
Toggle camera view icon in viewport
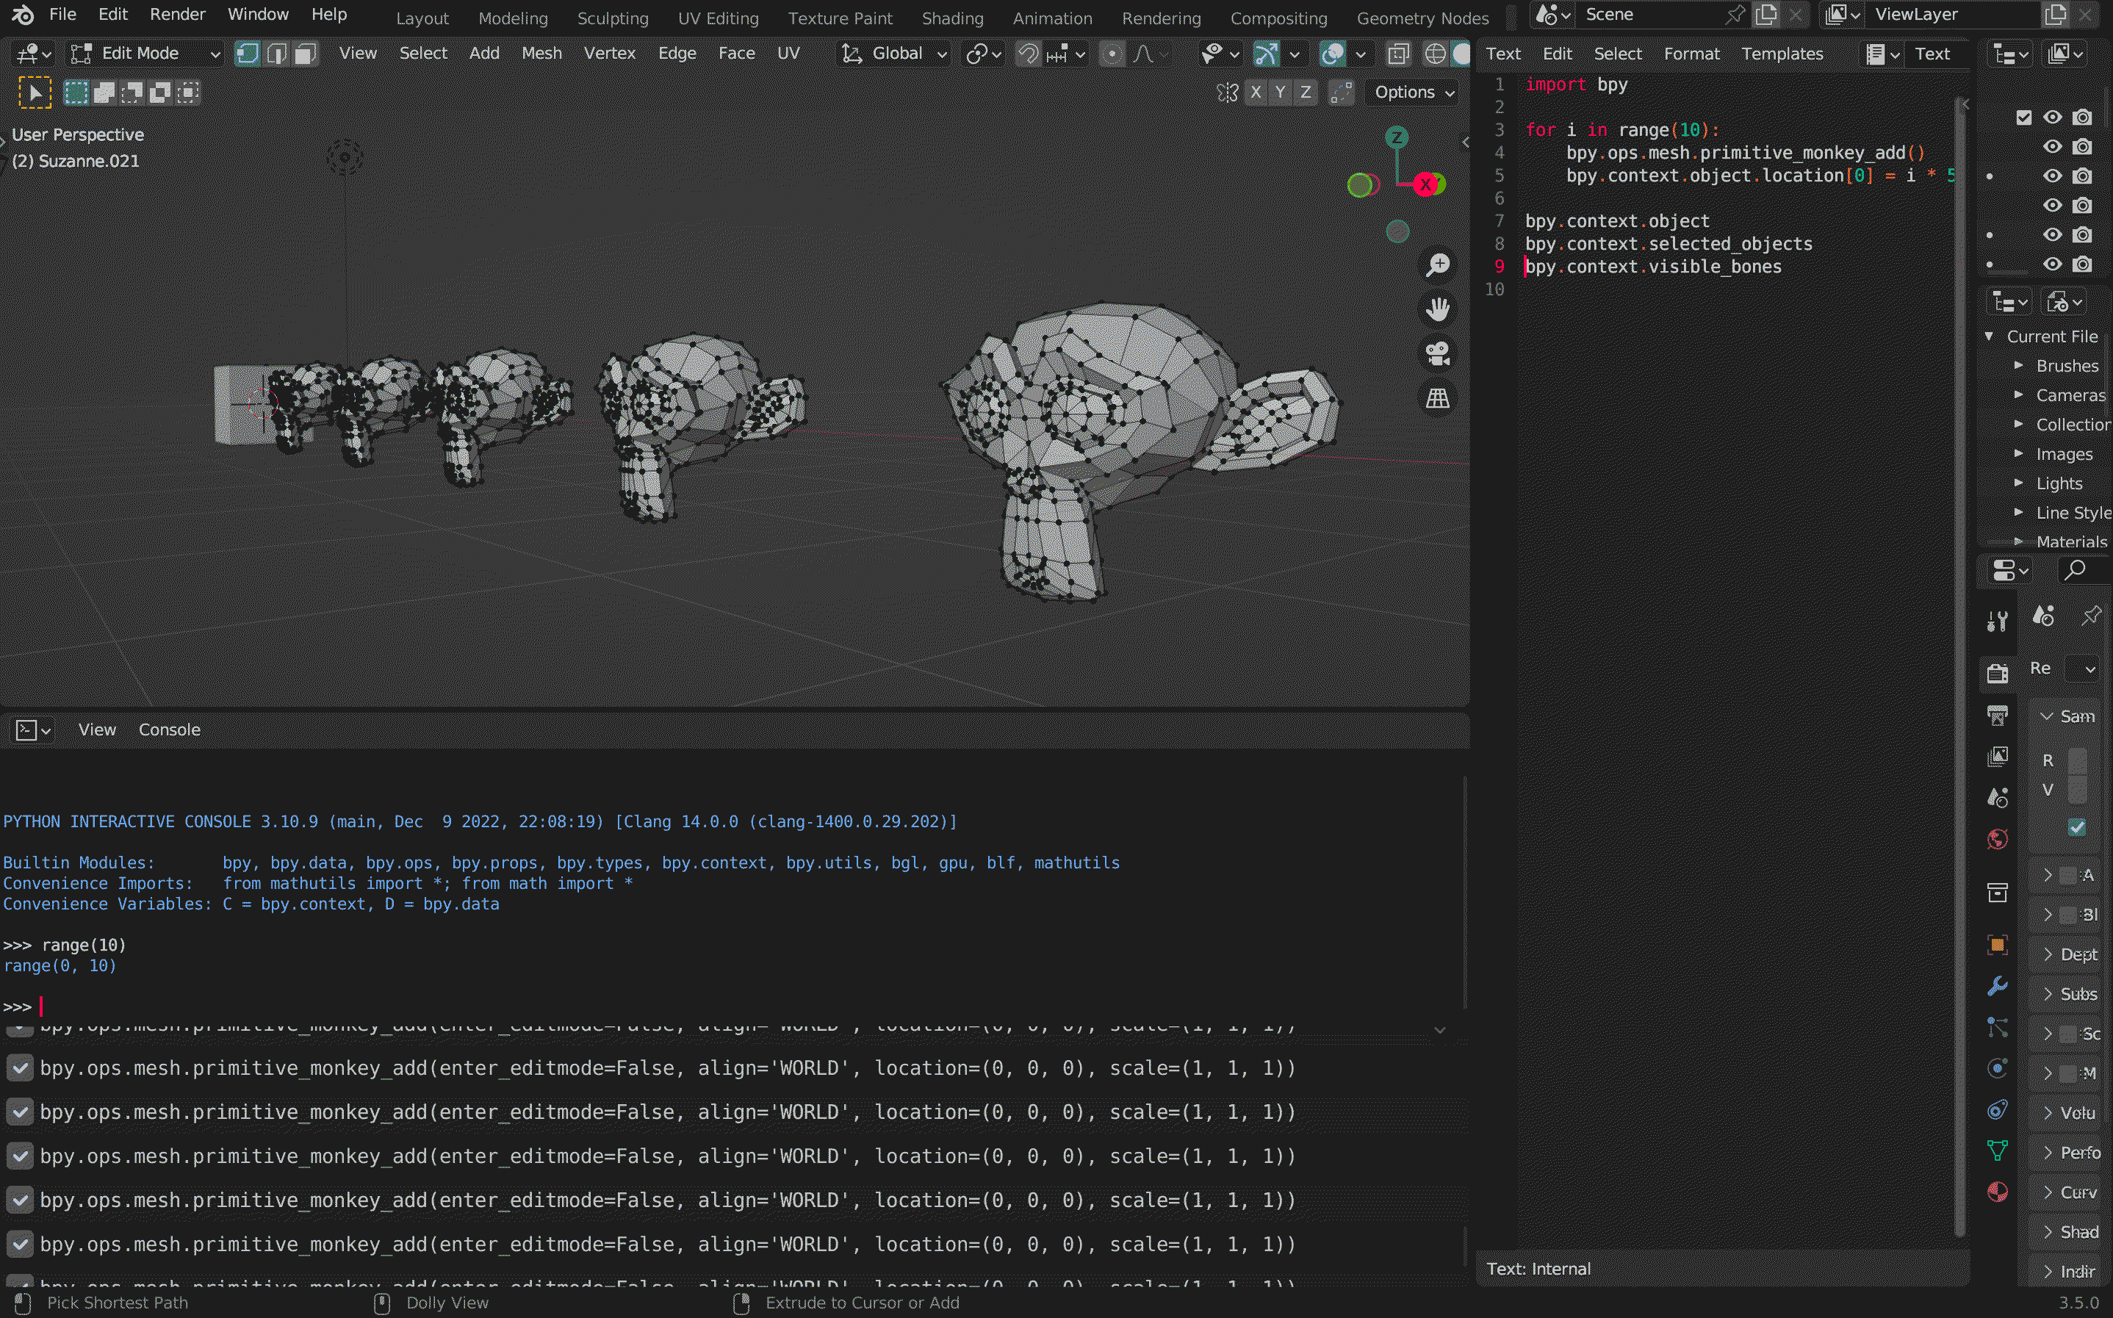1437,354
